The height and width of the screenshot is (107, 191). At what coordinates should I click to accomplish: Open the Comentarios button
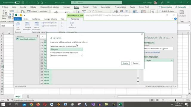[x=165, y=7]
